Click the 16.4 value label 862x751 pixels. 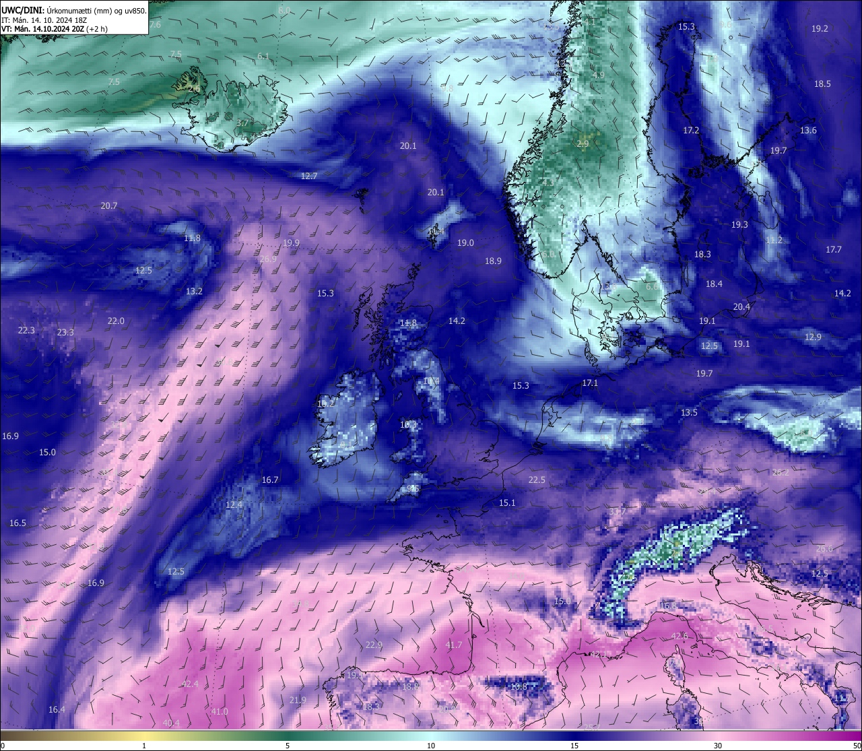(x=57, y=709)
